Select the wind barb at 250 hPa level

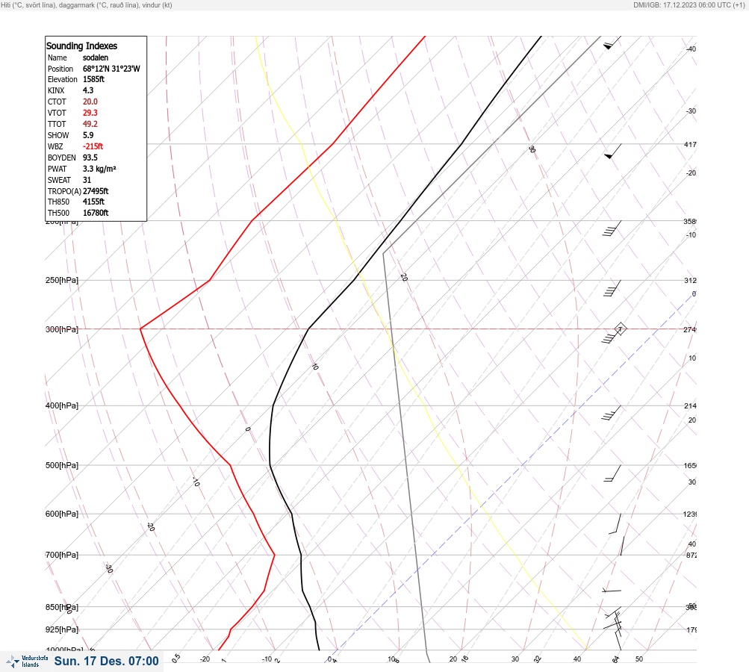coord(612,288)
